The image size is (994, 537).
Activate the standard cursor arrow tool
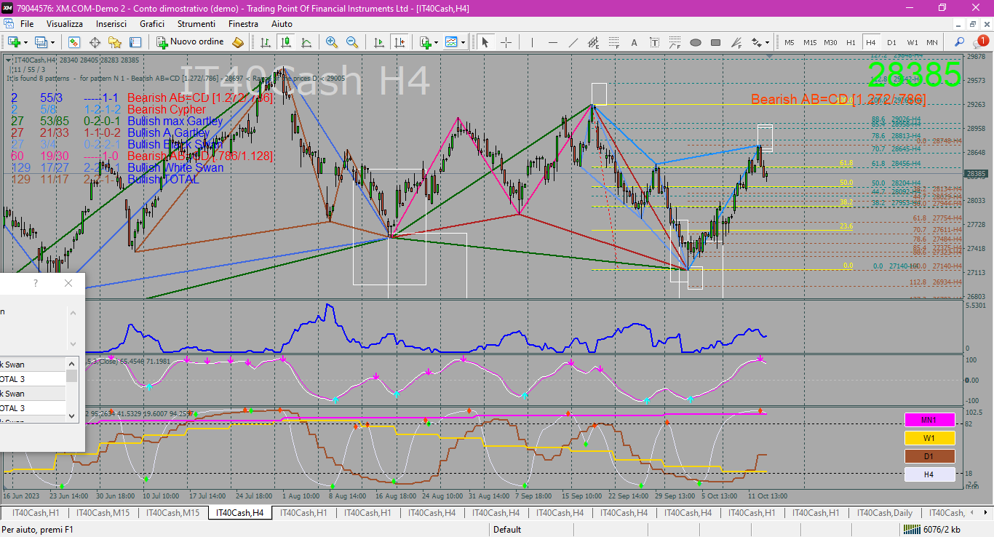pyautogui.click(x=485, y=42)
